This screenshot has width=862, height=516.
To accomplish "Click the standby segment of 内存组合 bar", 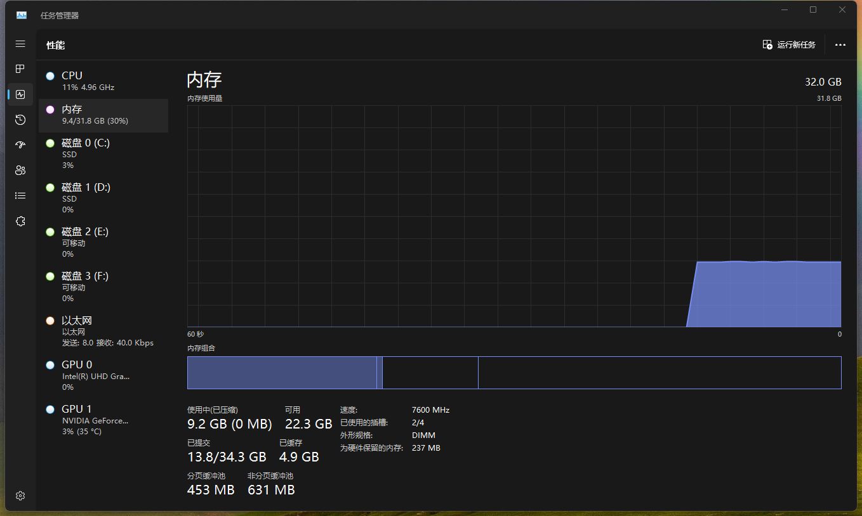I will tap(430, 373).
